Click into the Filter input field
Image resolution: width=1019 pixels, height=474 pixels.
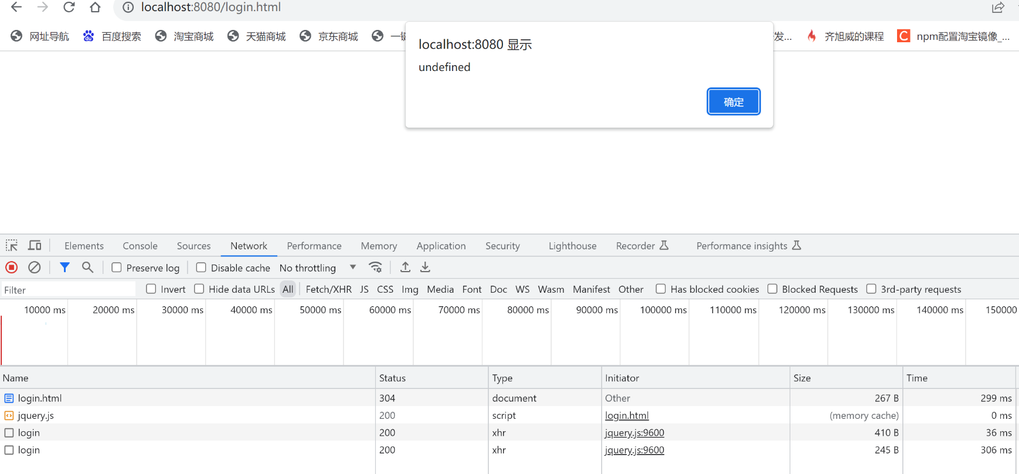pos(67,290)
